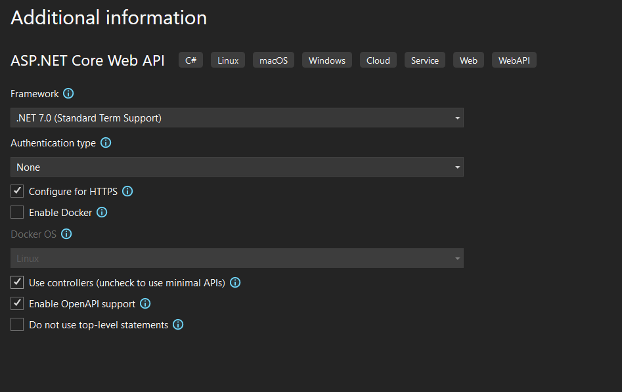Click info icon beside Configure for HTTPS
622x392 pixels.
pos(127,192)
